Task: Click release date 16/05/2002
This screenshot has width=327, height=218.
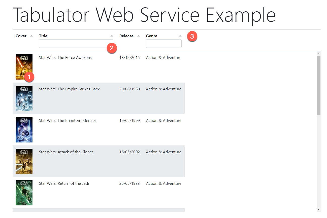Action: (129, 152)
